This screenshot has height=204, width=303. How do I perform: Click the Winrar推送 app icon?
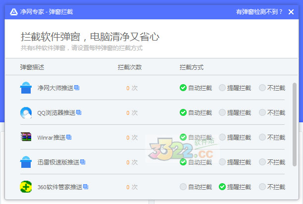coord(26,137)
